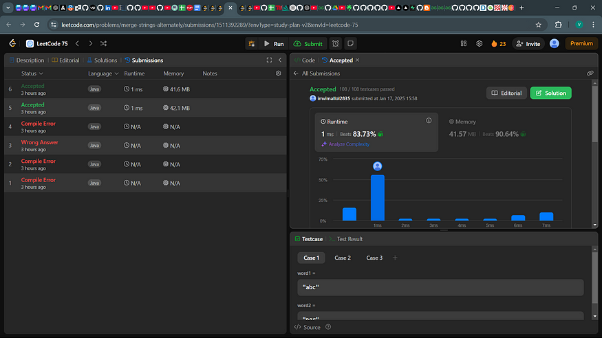Select Case 1 testcase
This screenshot has height=338, width=602.
click(312, 258)
